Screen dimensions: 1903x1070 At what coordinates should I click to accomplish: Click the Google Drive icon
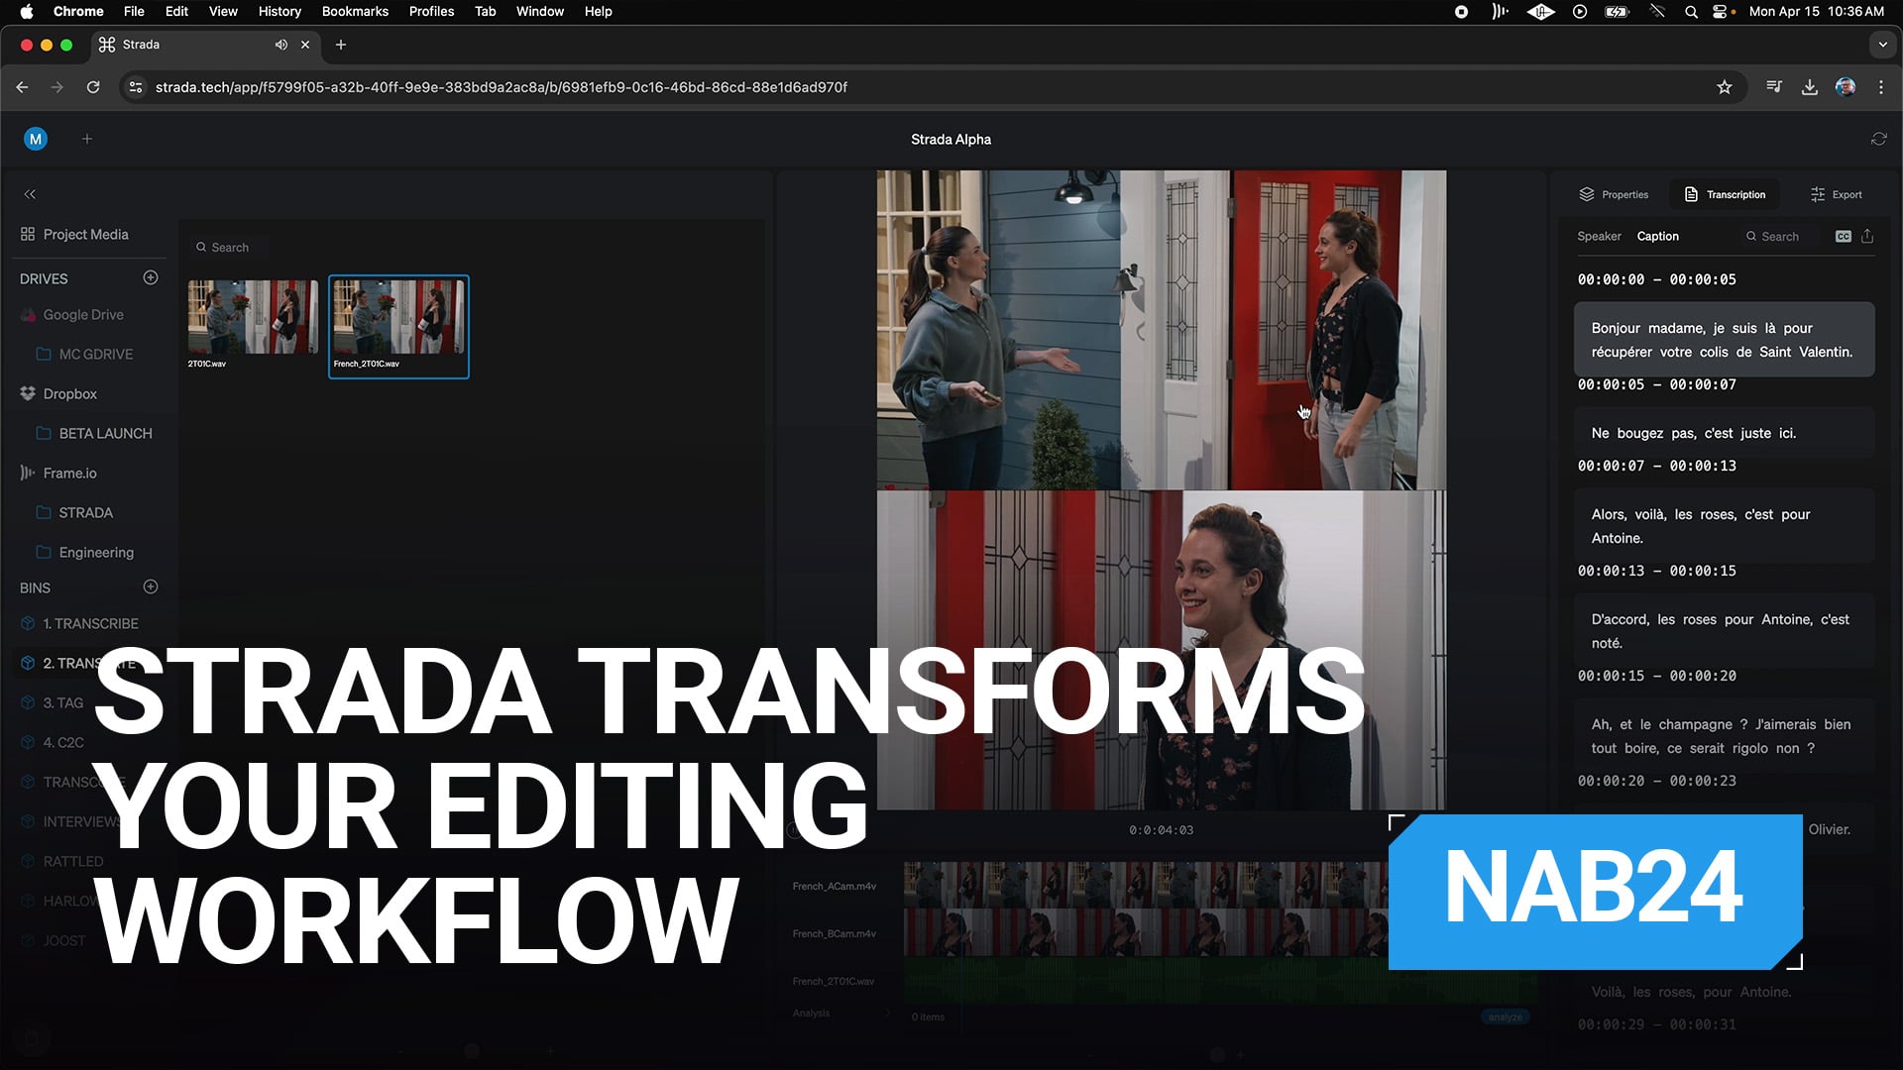(x=28, y=315)
